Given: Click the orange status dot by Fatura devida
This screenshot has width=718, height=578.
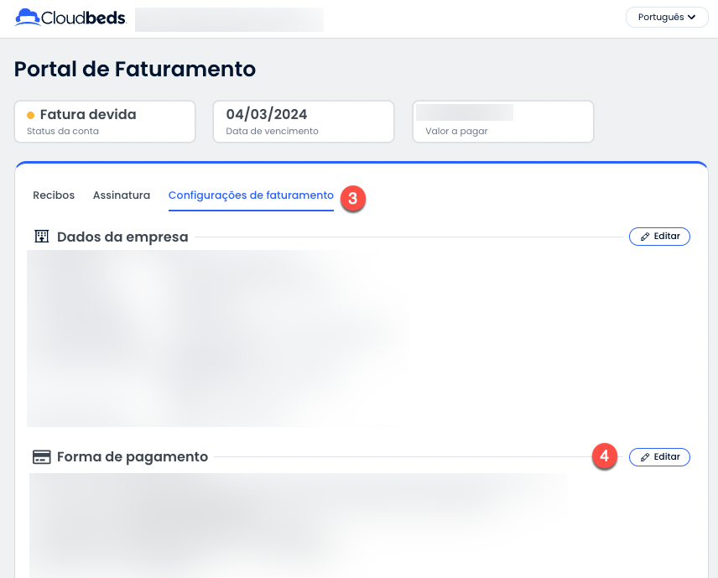Looking at the screenshot, I should 31,115.
